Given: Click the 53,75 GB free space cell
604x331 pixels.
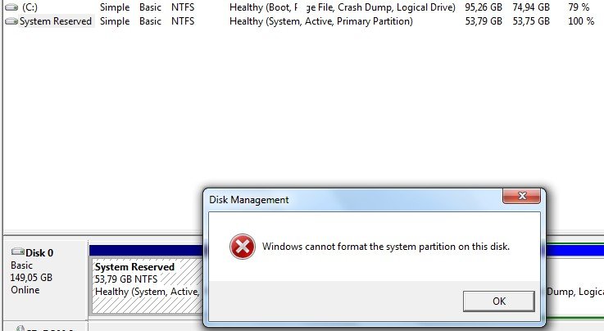Looking at the screenshot, I should point(531,21).
